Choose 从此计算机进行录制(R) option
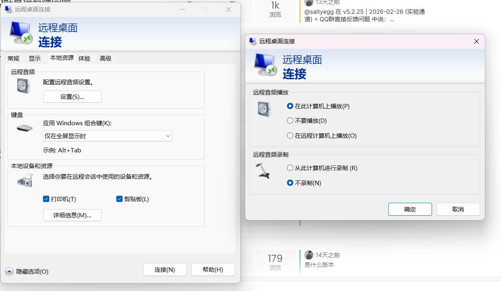The height and width of the screenshot is (291, 501). point(290,167)
